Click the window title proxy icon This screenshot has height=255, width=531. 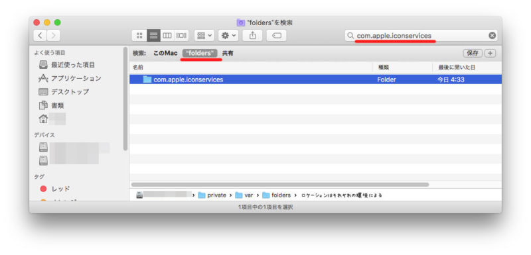(240, 23)
